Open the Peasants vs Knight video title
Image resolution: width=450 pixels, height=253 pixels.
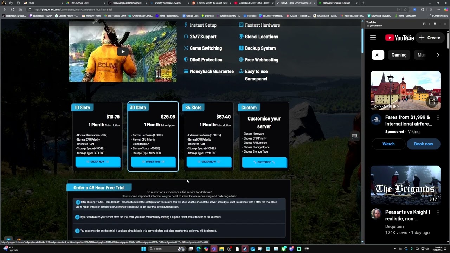(x=407, y=215)
